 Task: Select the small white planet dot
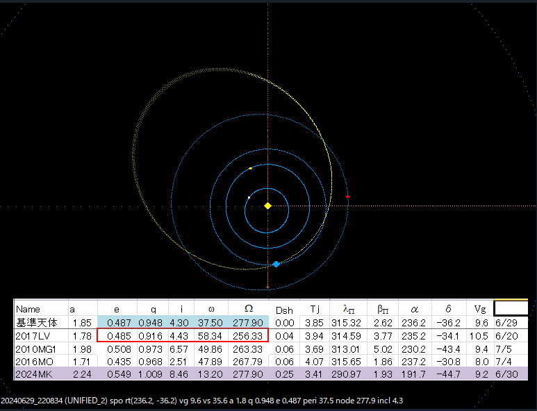[x=249, y=198]
